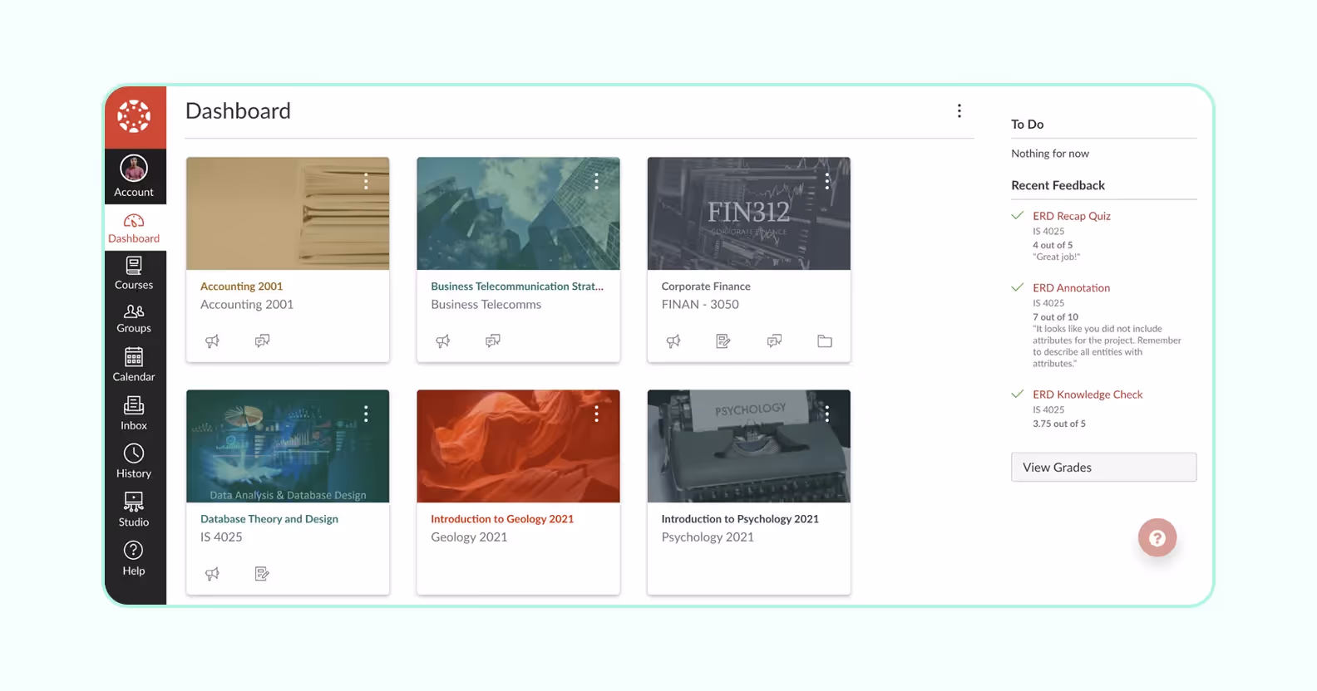The width and height of the screenshot is (1317, 691).
Task: Open Database Theory and Design announcements icon
Action: click(213, 573)
